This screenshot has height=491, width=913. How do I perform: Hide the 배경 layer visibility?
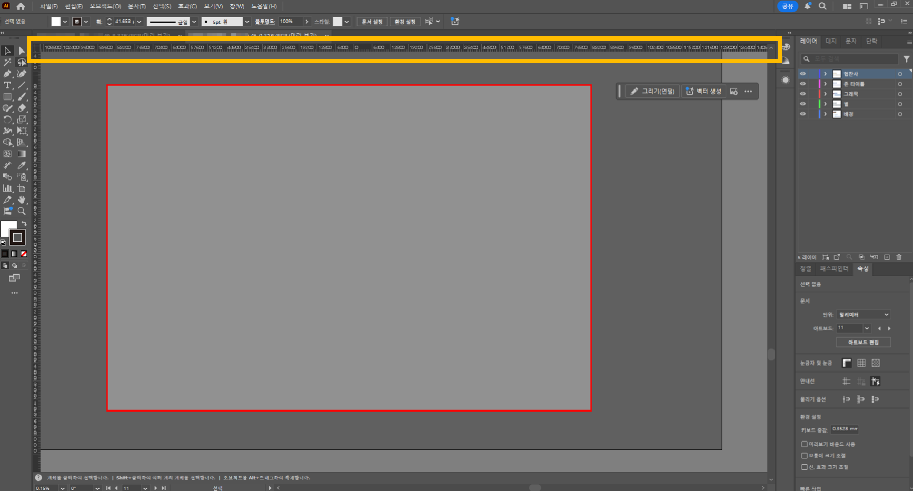click(802, 114)
